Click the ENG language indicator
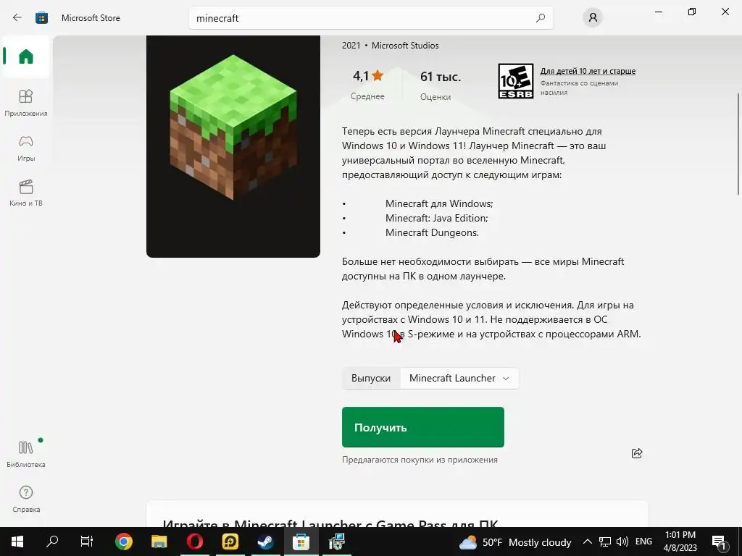742x556 pixels. coord(643,542)
